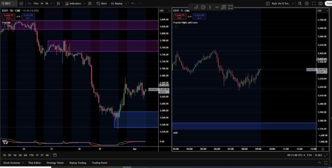Image resolution: width=332 pixels, height=168 pixels.
Task: Take a chart snapshot camera icon
Action: 320,3
